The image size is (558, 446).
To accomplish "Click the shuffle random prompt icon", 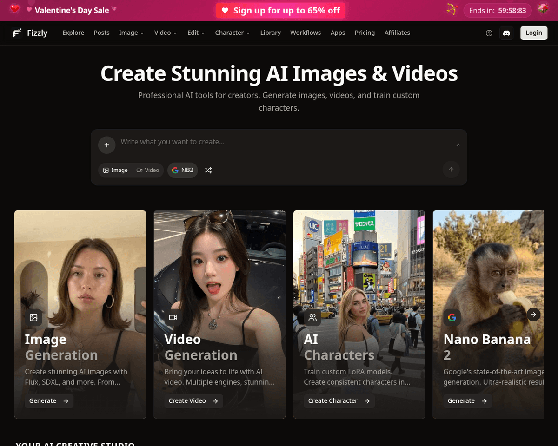I will (208, 171).
